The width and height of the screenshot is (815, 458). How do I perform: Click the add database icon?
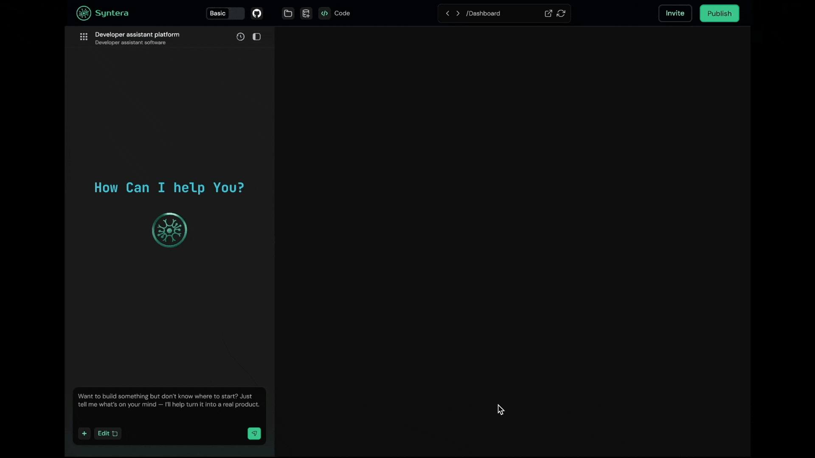pyautogui.click(x=306, y=13)
